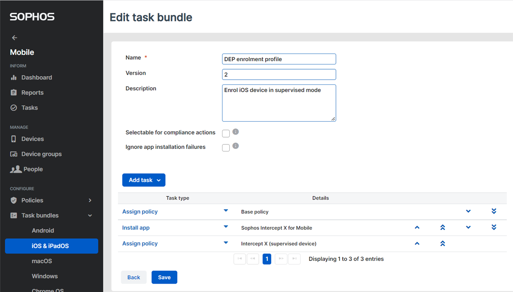This screenshot has height=292, width=513.
Task: Click page 1 in pagination
Action: 267,259
